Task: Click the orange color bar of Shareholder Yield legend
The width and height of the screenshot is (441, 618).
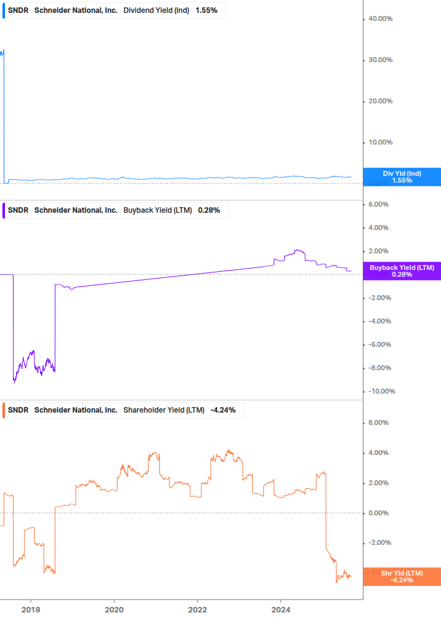Action: point(4,410)
